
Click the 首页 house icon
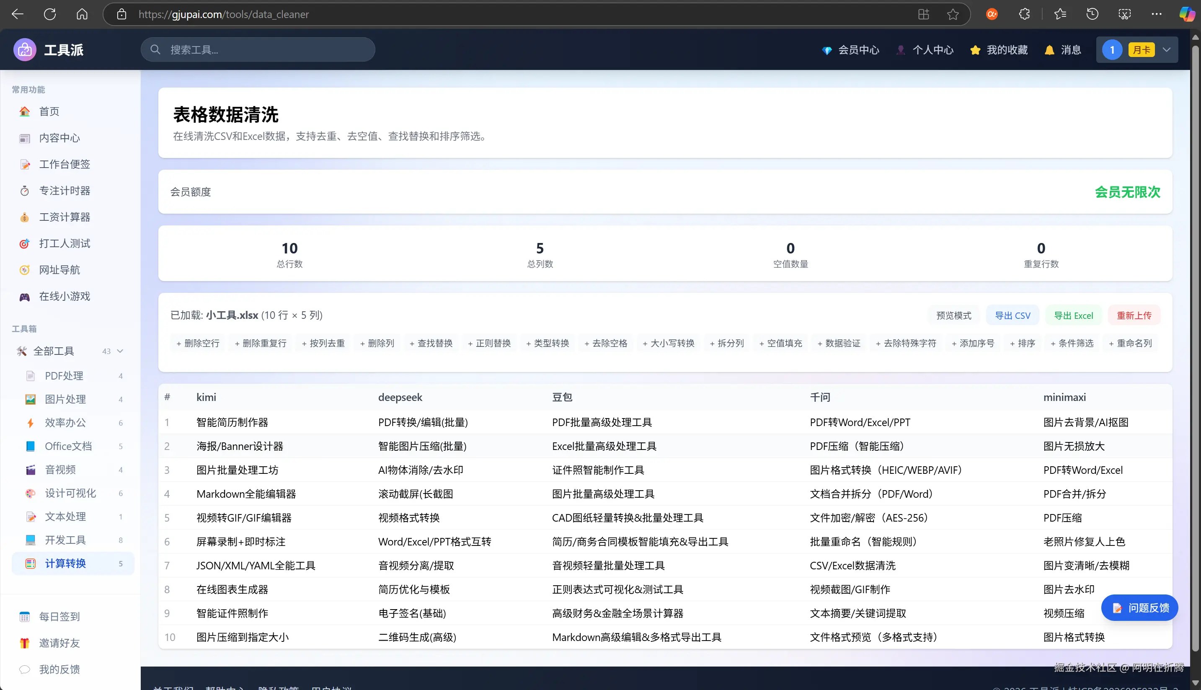pos(25,111)
